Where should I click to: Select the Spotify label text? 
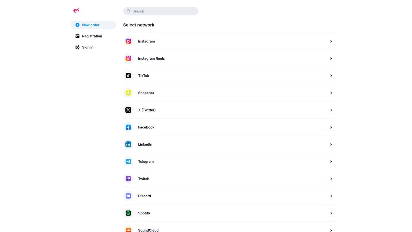click(144, 213)
